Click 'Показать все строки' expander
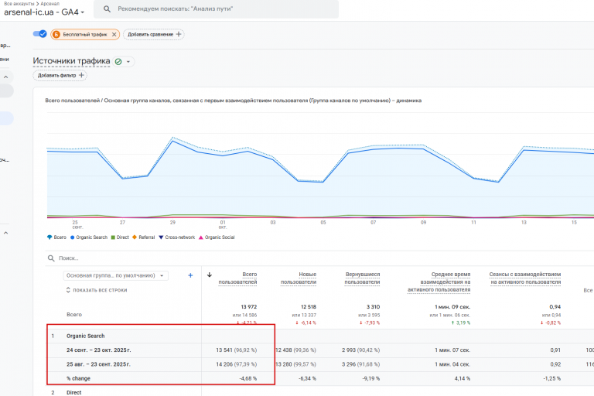Screen dimensions: 594x396 coord(97,290)
